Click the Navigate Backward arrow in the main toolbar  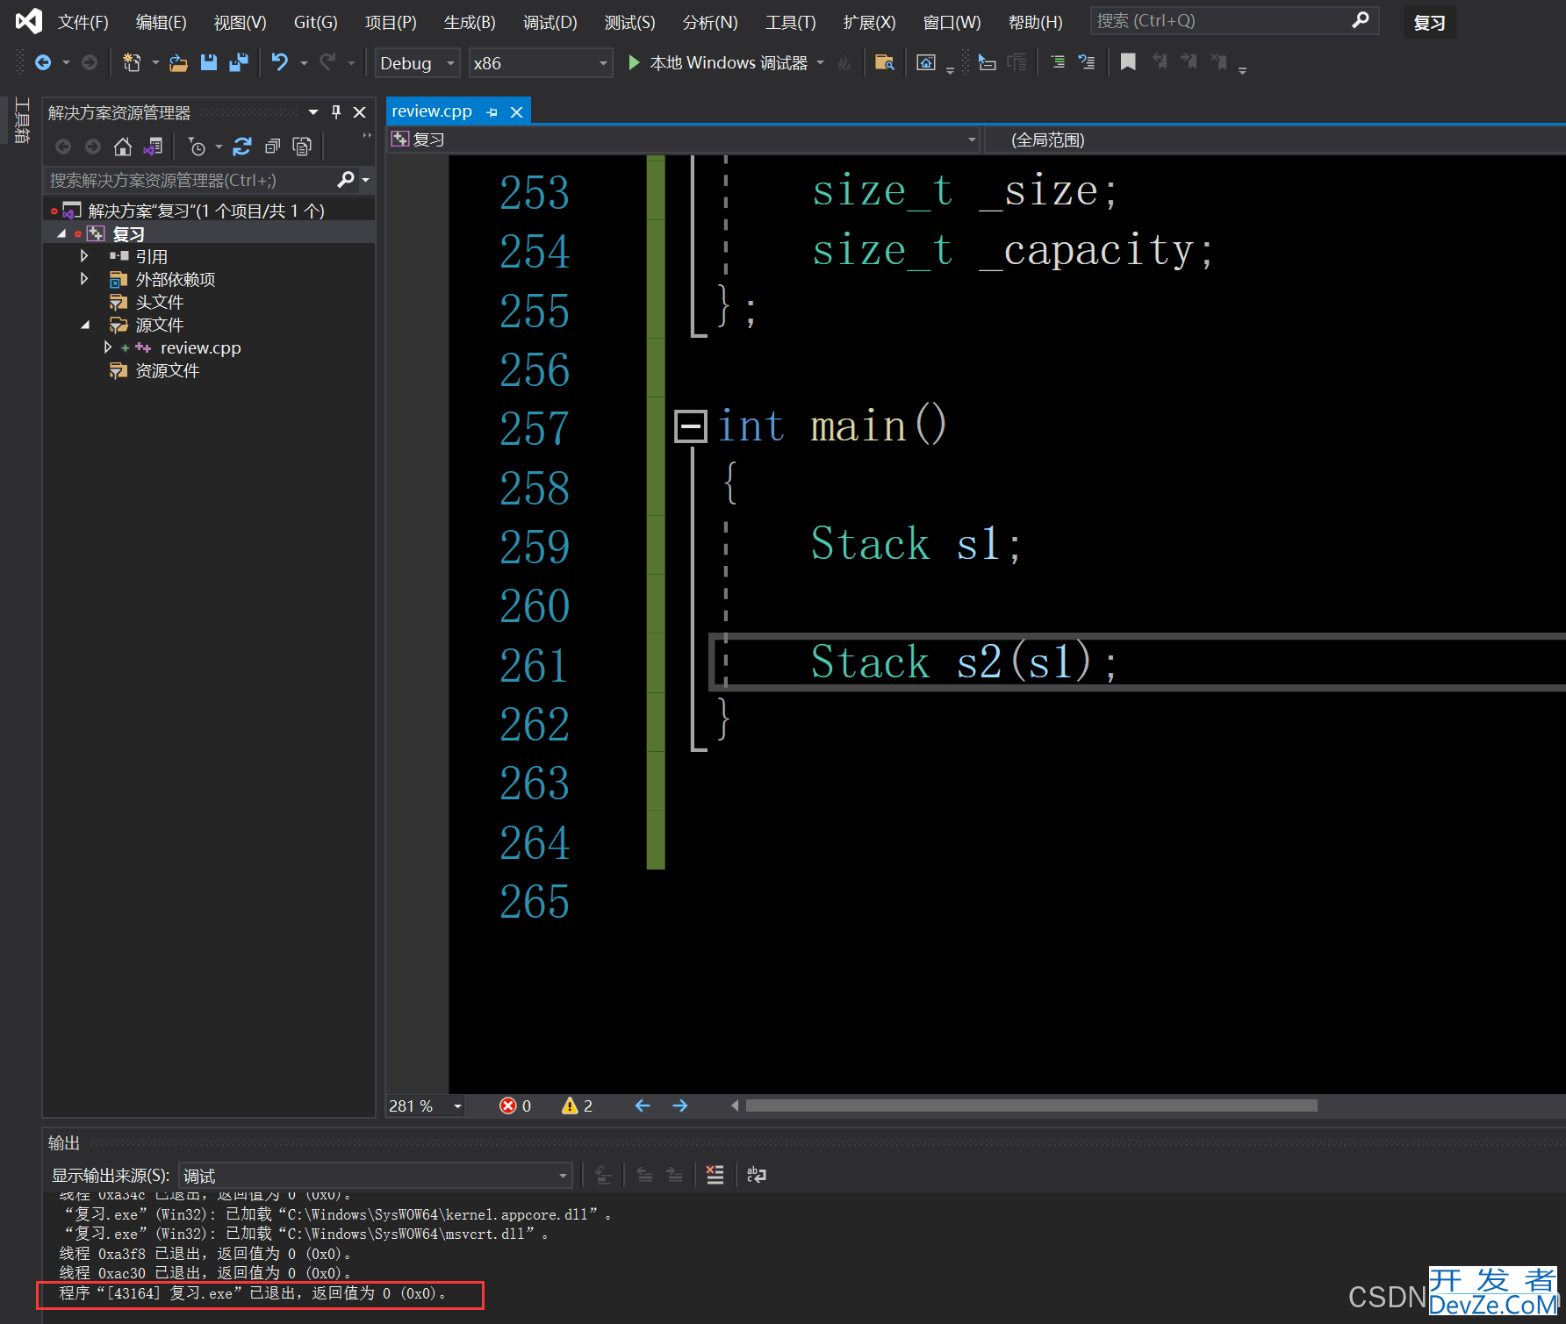click(x=42, y=62)
